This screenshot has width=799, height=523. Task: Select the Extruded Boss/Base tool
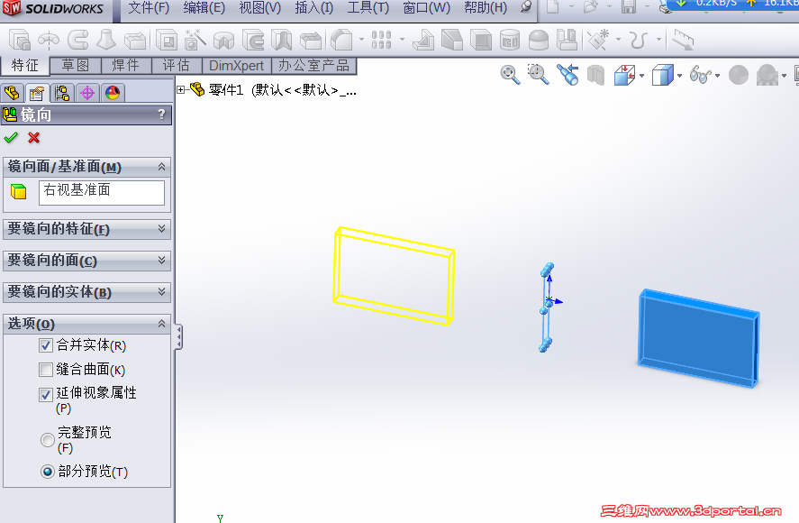tap(20, 40)
